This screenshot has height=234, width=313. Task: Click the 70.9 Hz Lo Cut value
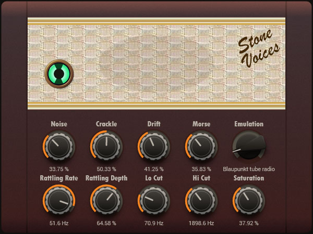[x=154, y=223]
